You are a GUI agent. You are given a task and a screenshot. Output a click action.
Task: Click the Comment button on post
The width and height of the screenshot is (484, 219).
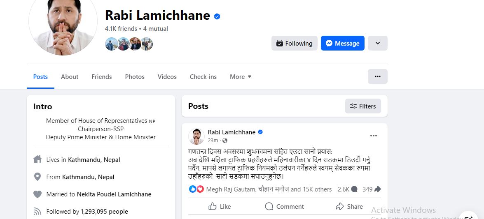284,206
